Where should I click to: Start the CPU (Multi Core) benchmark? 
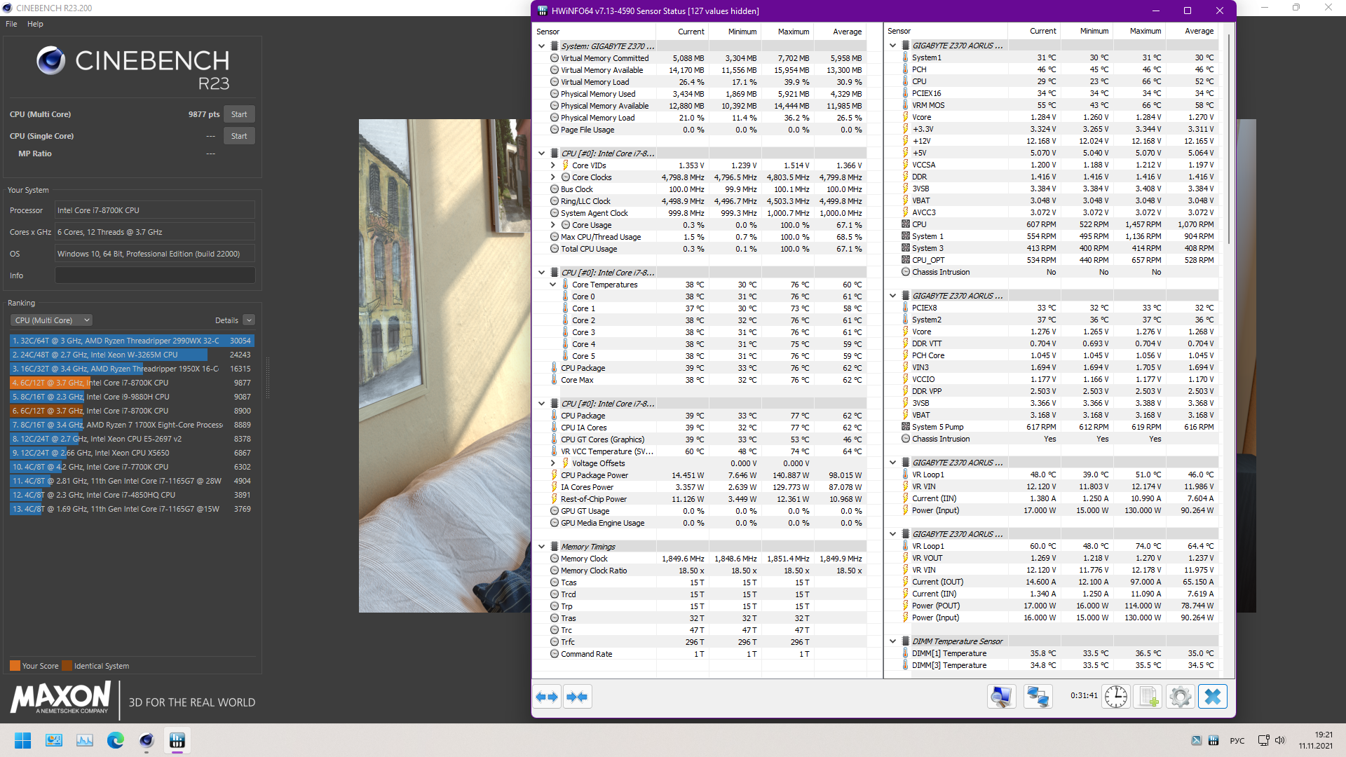(239, 114)
